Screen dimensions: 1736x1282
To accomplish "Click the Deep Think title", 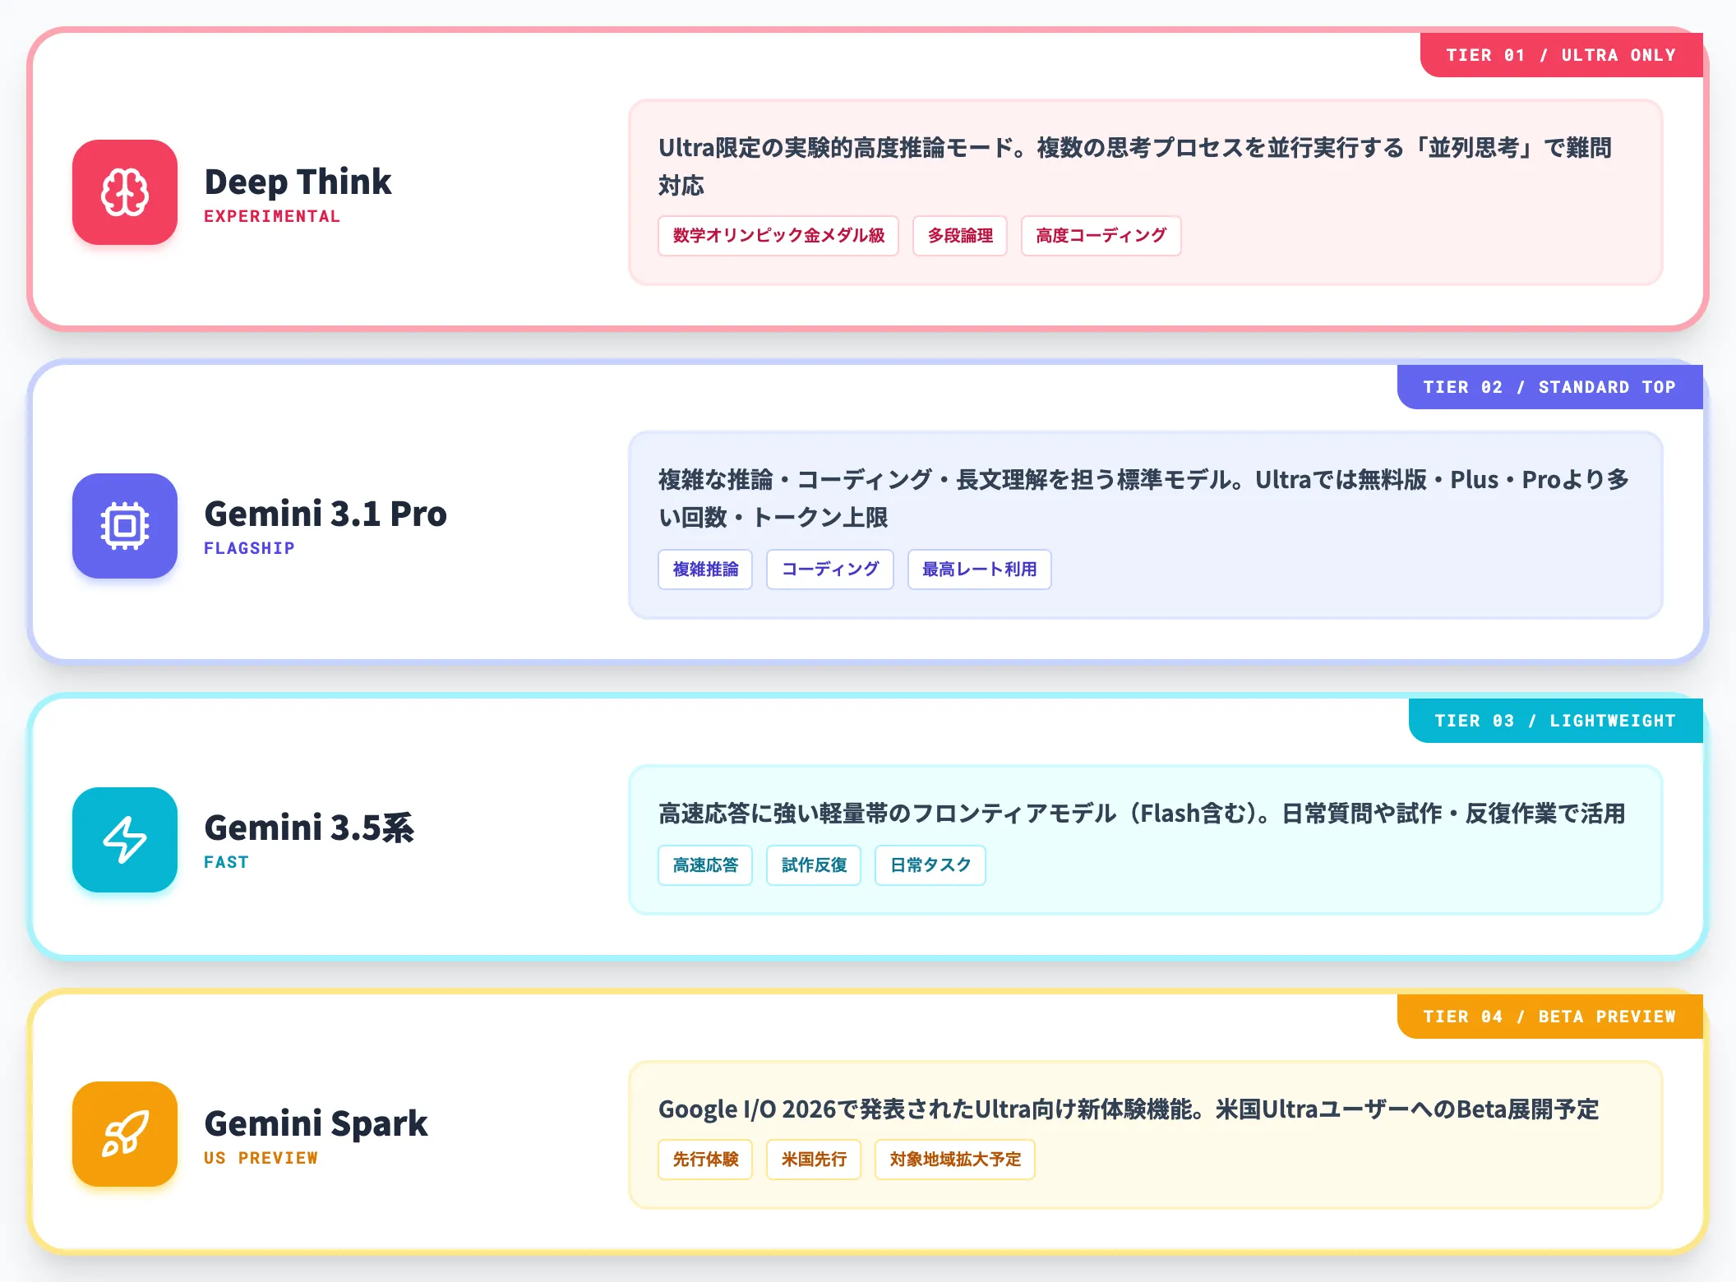I will 298,182.
